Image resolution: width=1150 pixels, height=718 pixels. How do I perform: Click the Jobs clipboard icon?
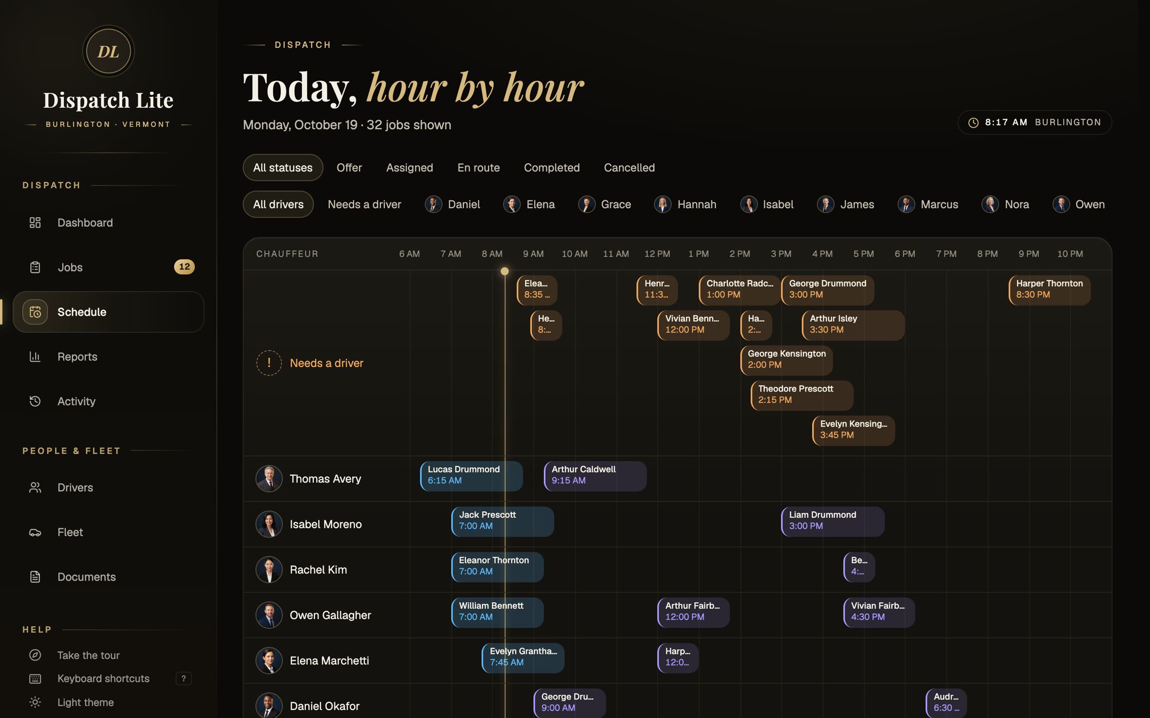[35, 267]
